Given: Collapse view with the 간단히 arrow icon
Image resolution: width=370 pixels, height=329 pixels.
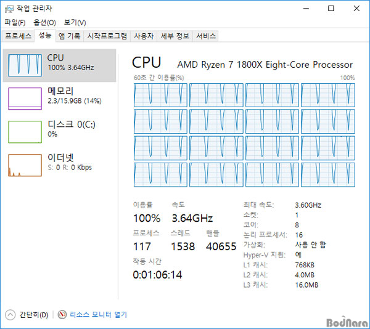Looking at the screenshot, I should (x=10, y=315).
